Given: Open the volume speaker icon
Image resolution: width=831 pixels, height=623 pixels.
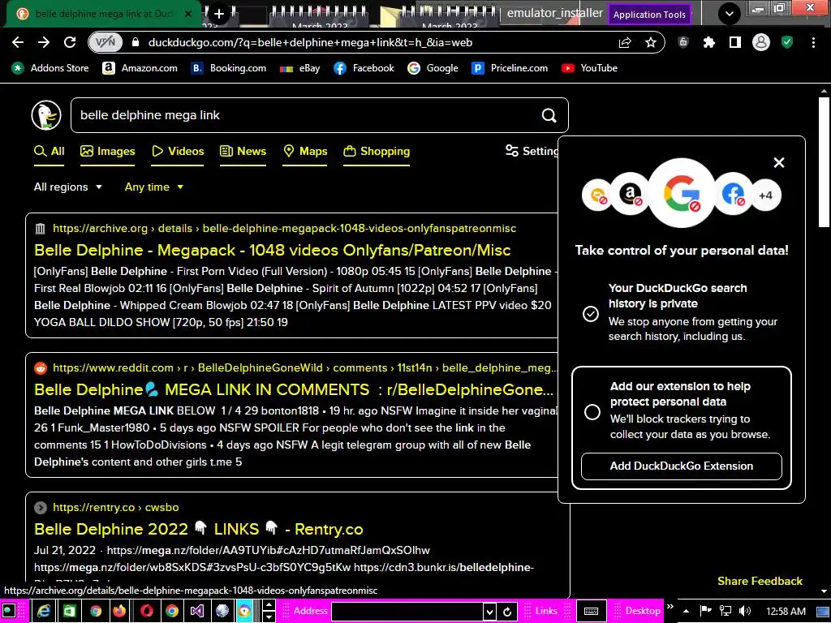Looking at the screenshot, I should tap(745, 612).
